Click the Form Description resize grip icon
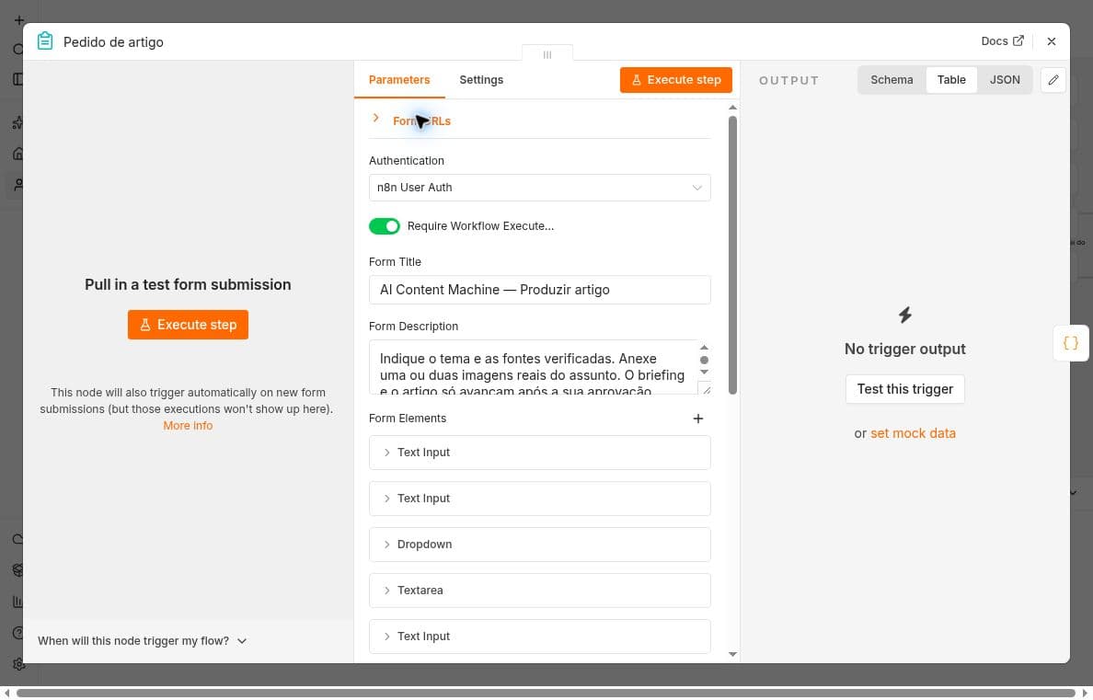The height and width of the screenshot is (700, 1093). pos(706,389)
